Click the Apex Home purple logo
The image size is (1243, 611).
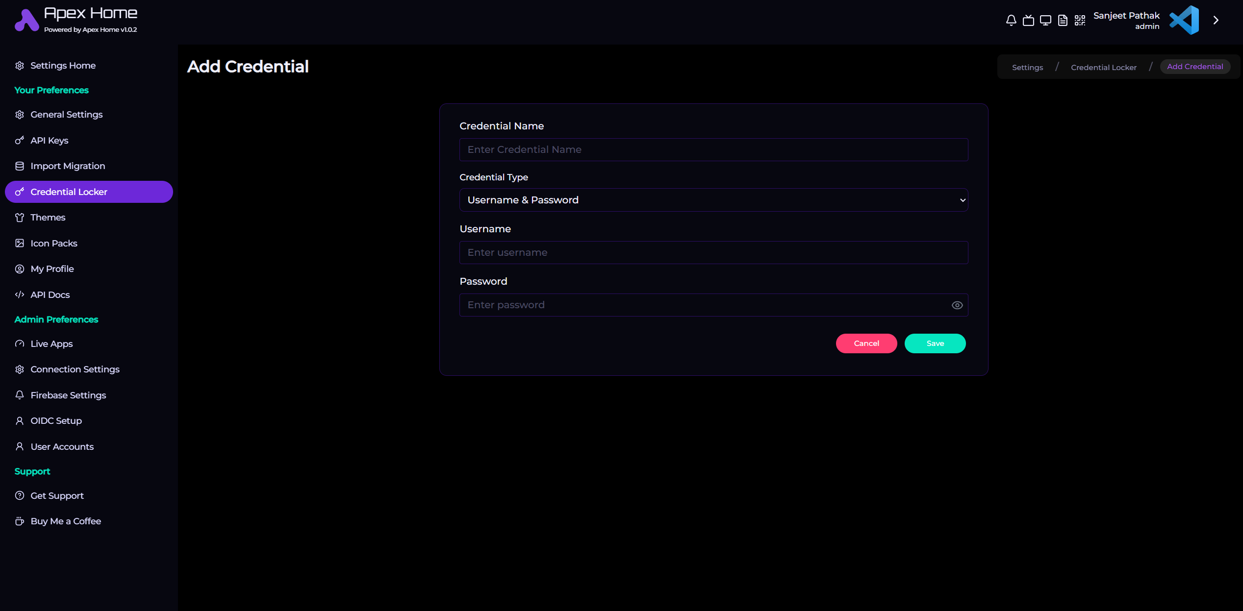(x=26, y=21)
